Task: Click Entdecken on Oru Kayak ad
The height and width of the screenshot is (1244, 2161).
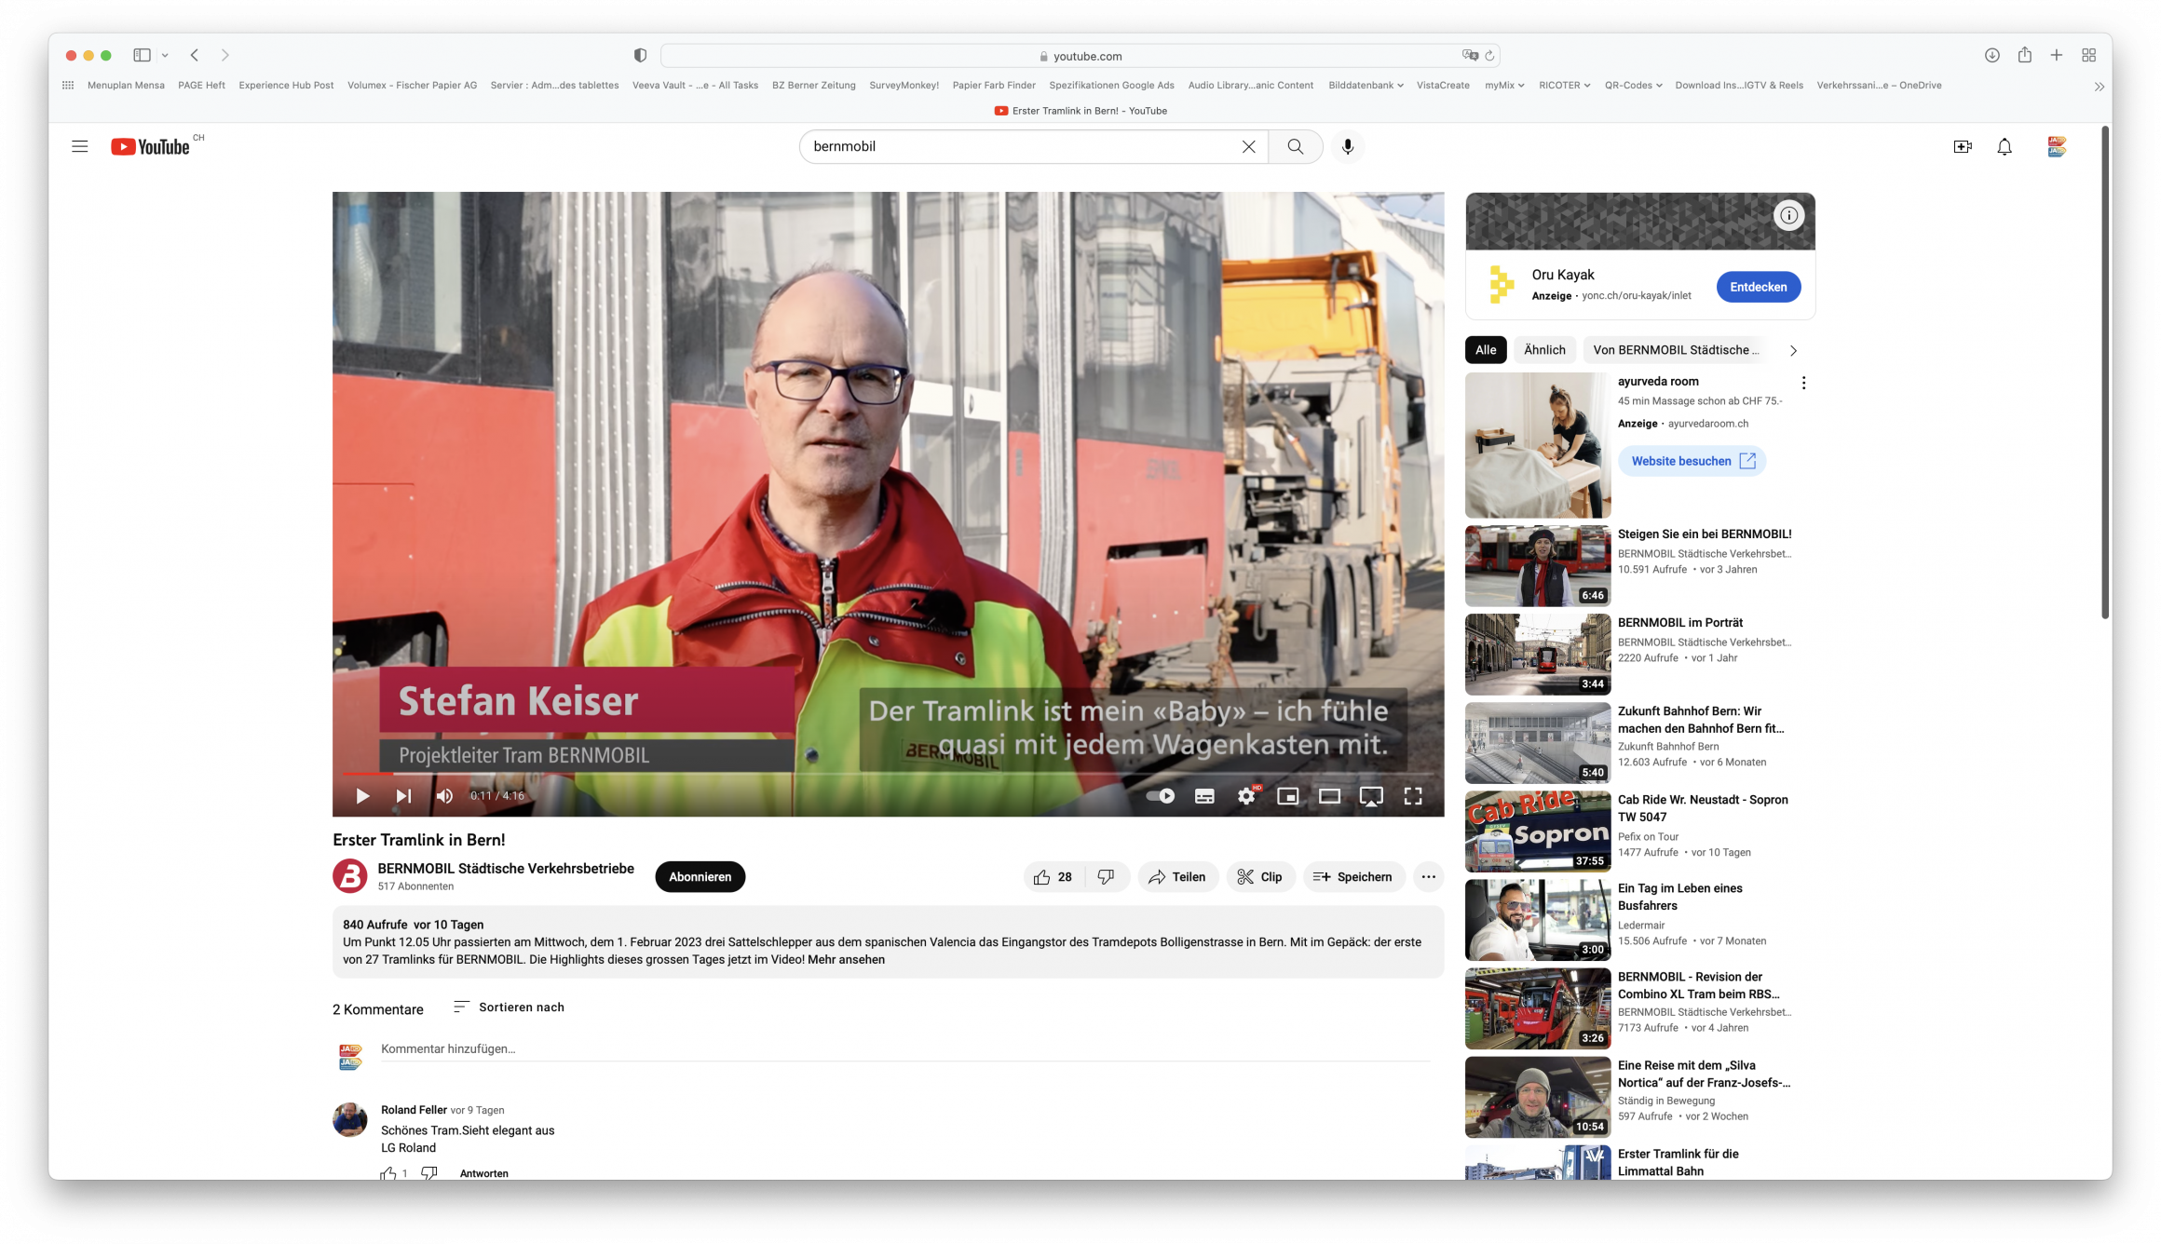Action: 1758,287
